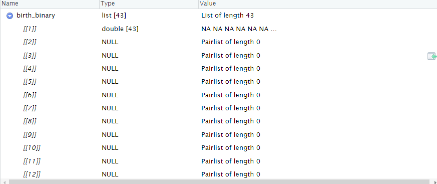437x184 pixels.
Task: Click the scrollbar left arrow
Action: point(4,182)
